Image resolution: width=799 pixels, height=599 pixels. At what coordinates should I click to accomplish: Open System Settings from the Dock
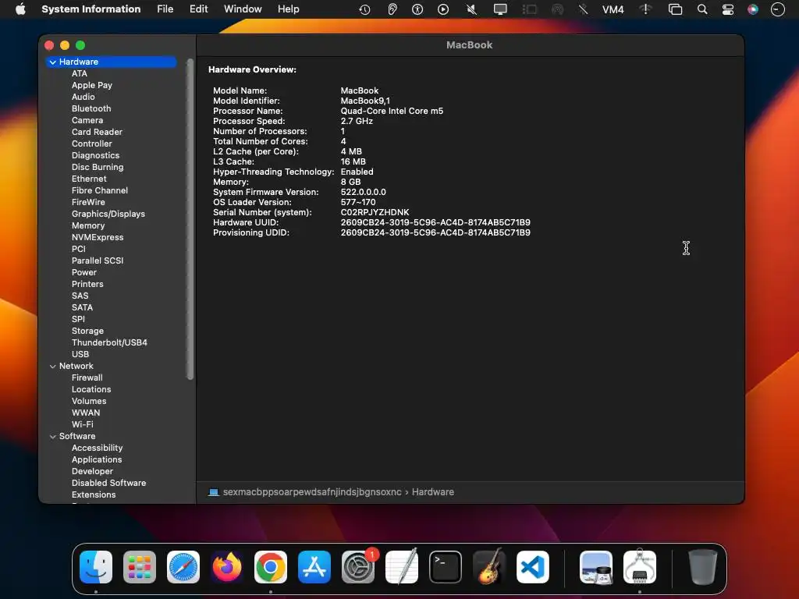click(358, 567)
